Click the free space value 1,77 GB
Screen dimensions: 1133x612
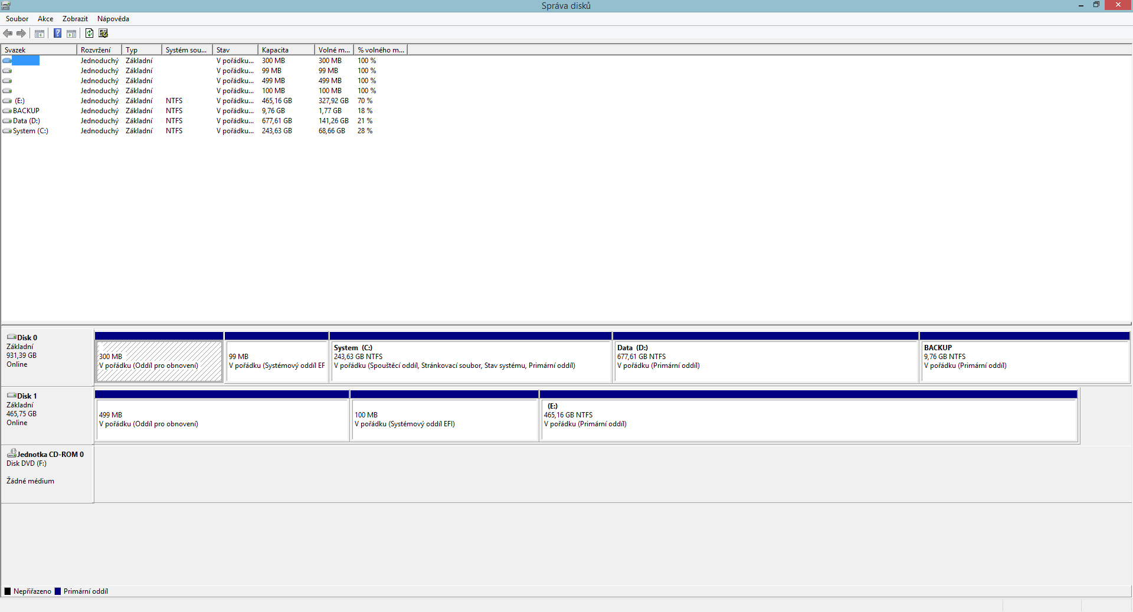(x=330, y=111)
